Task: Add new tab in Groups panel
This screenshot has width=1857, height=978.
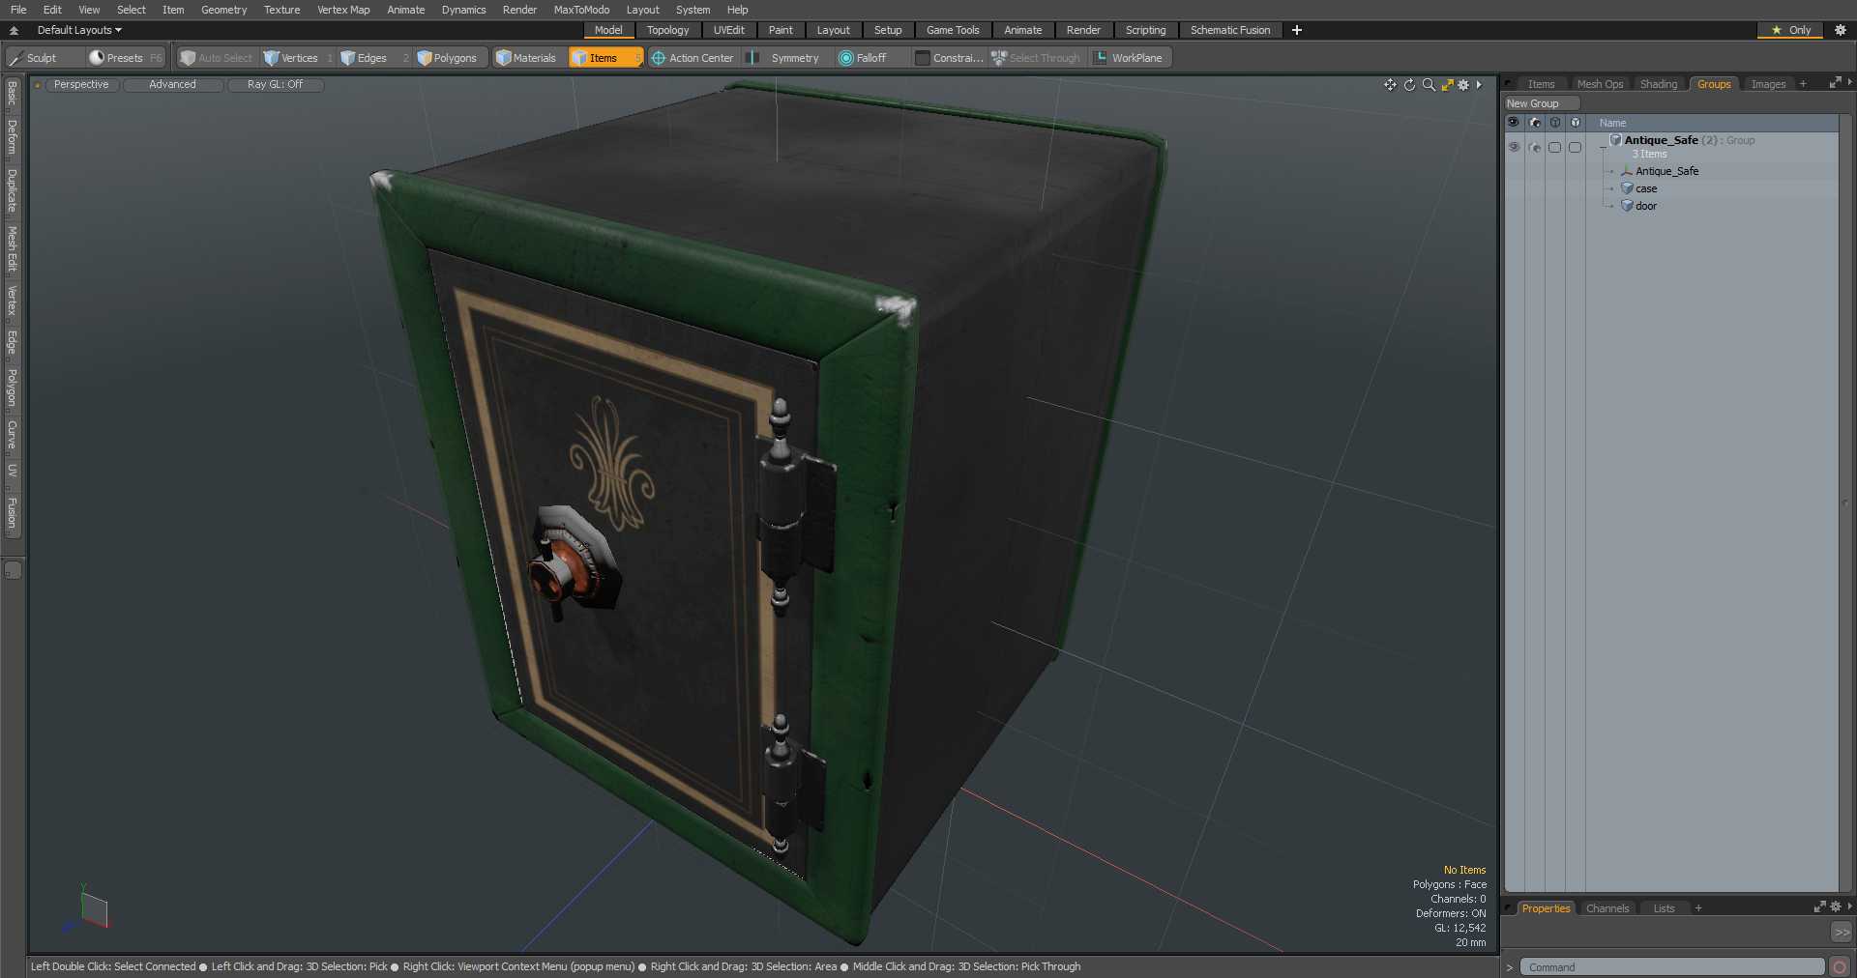Action: click(x=1803, y=84)
